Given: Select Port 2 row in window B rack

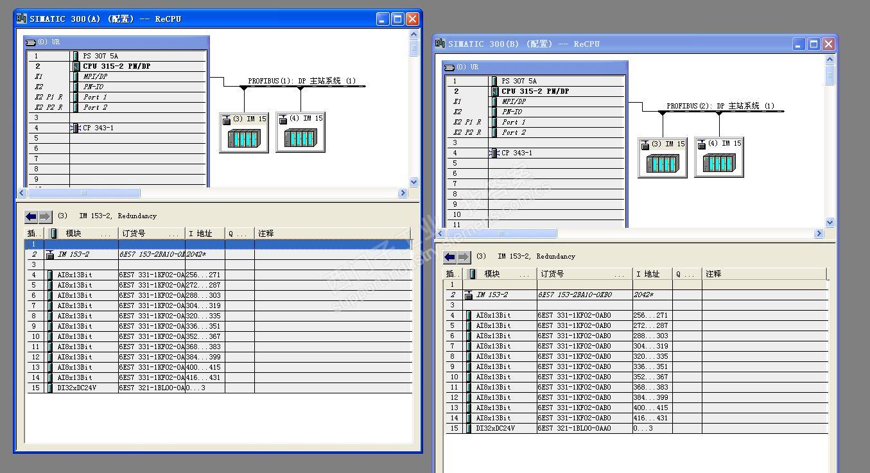Looking at the screenshot, I should [x=535, y=132].
